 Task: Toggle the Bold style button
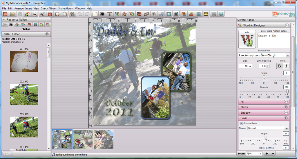[280, 66]
